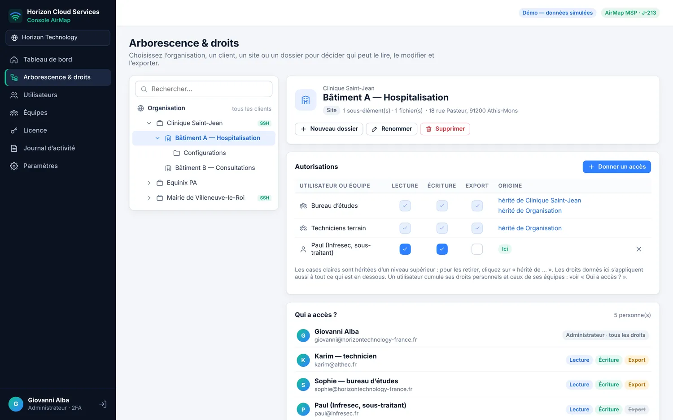Screen dimensions: 673x420
Task: Select Arborescence & droits menu item
Action: [x=58, y=77]
